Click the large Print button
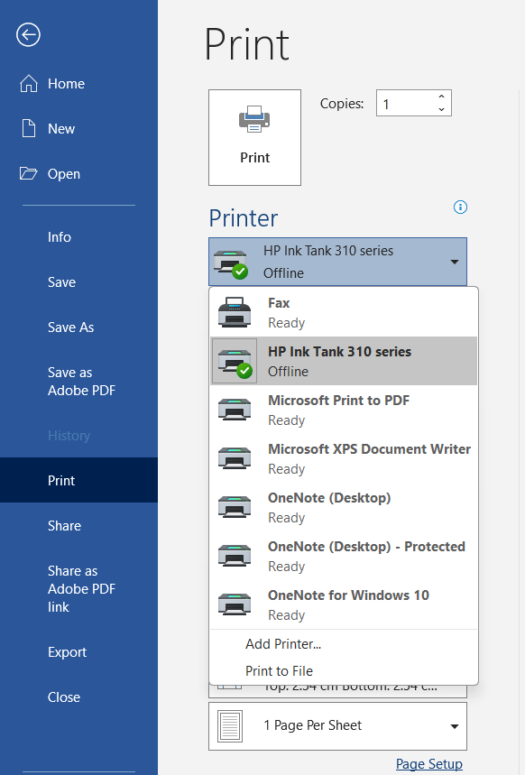The width and height of the screenshot is (525, 775). point(254,137)
